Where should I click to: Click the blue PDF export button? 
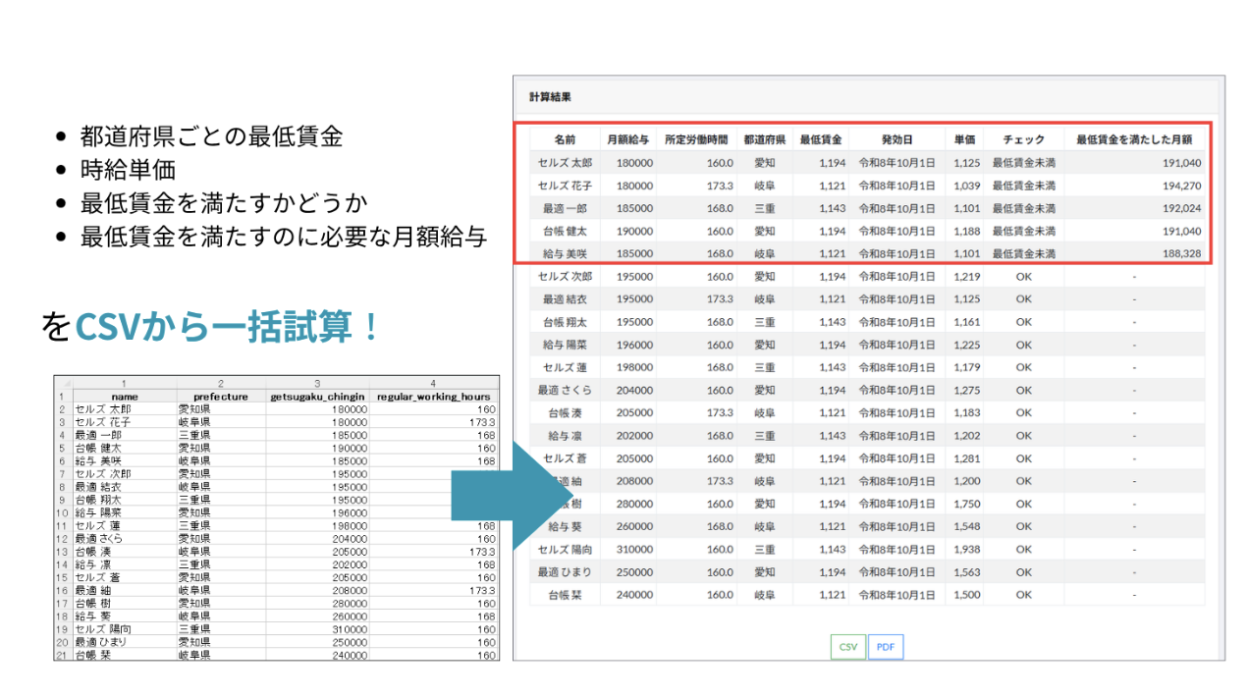coord(885,647)
